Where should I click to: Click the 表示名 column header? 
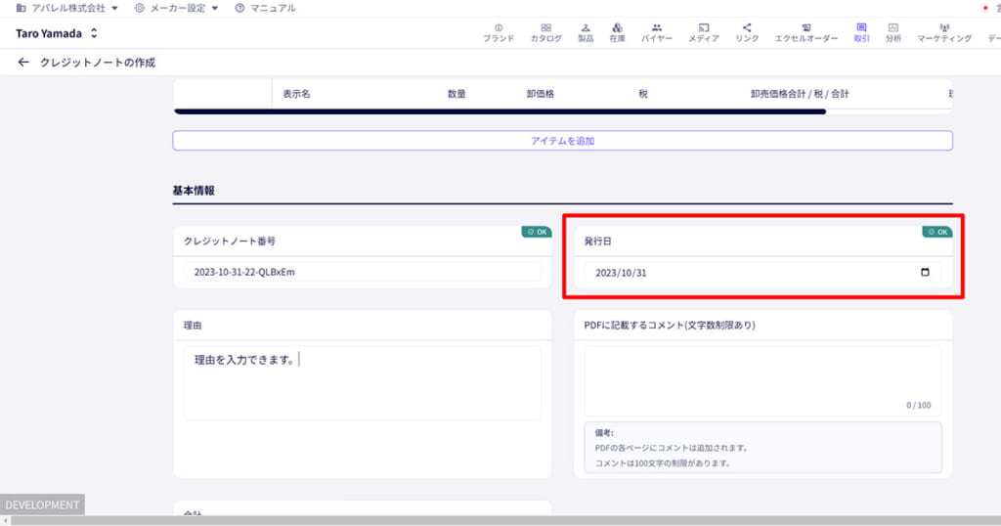click(296, 94)
